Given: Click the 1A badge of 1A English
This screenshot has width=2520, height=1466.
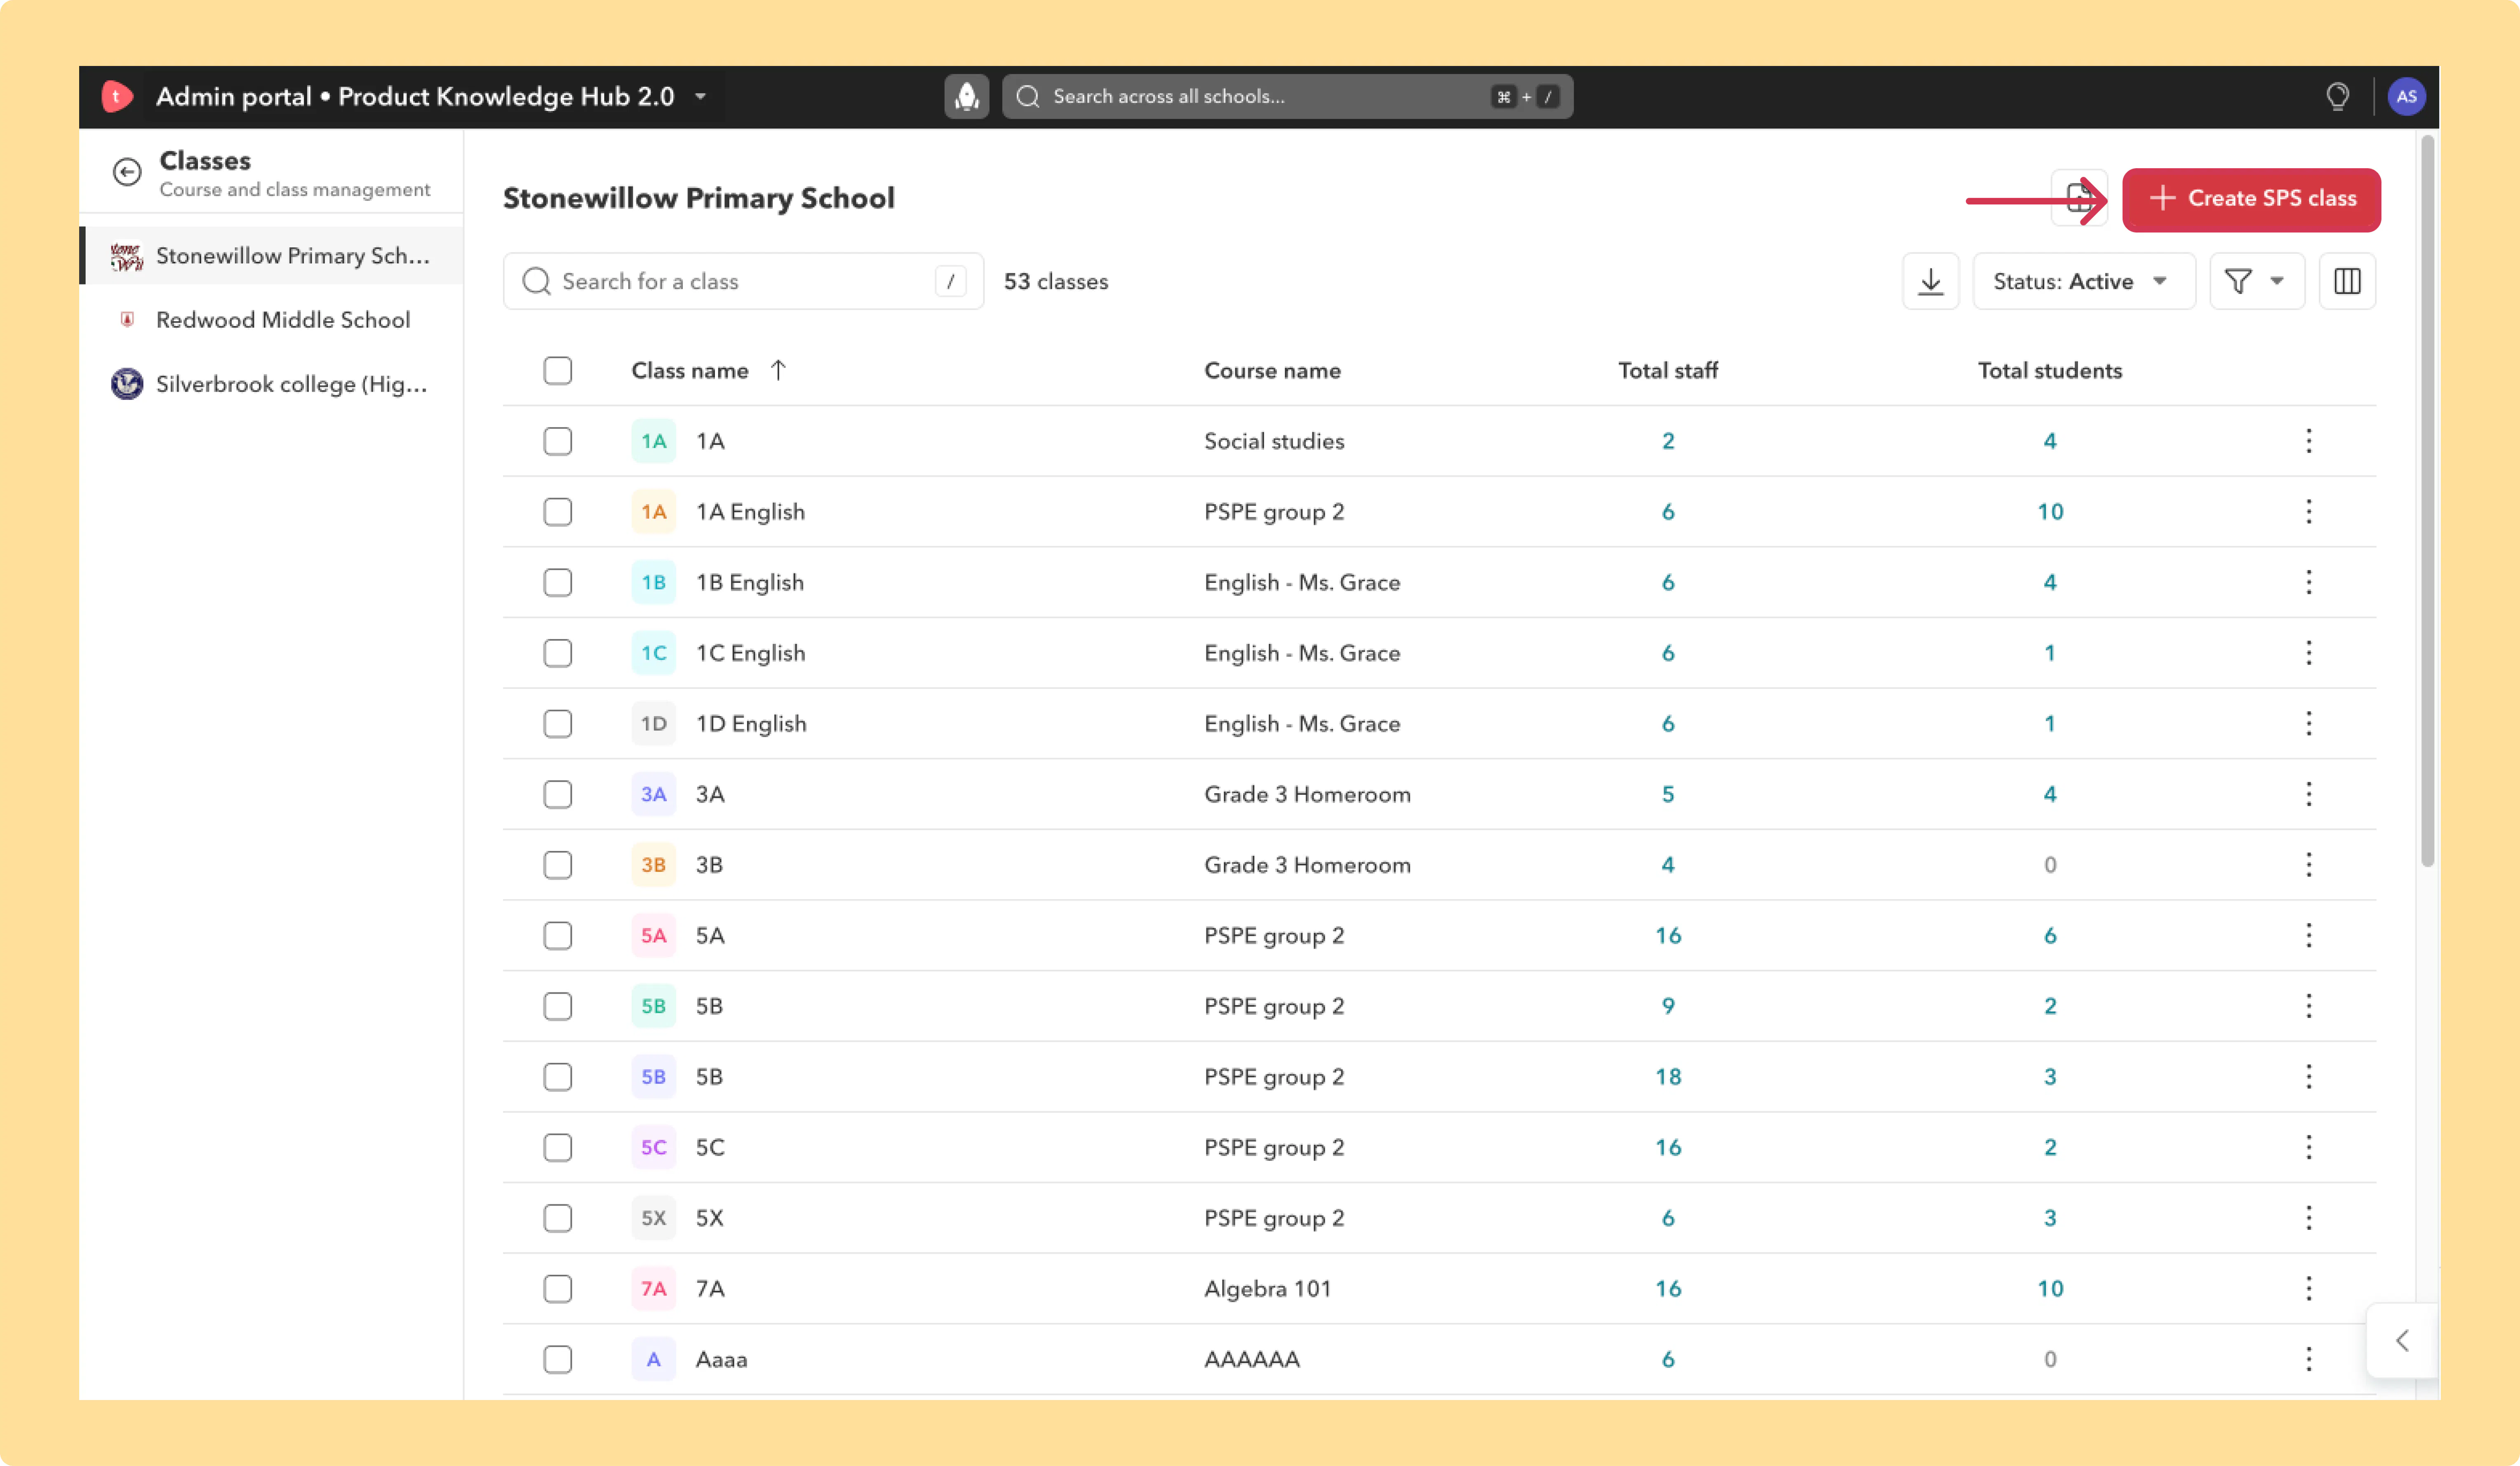Looking at the screenshot, I should coord(653,512).
